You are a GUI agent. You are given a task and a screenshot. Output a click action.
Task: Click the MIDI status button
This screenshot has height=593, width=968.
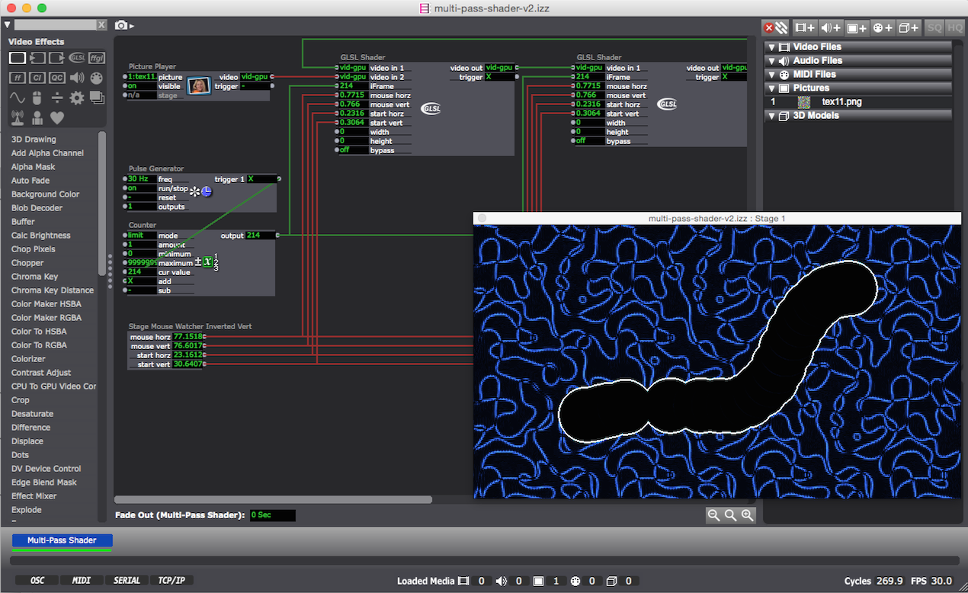pyautogui.click(x=82, y=581)
